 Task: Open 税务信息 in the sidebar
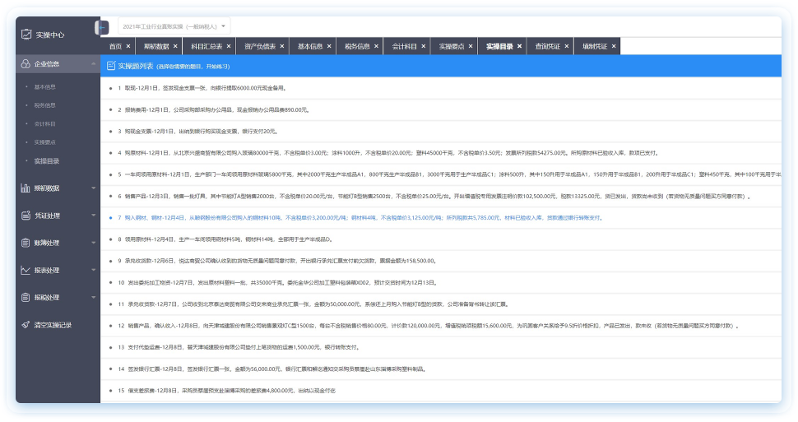click(x=44, y=105)
